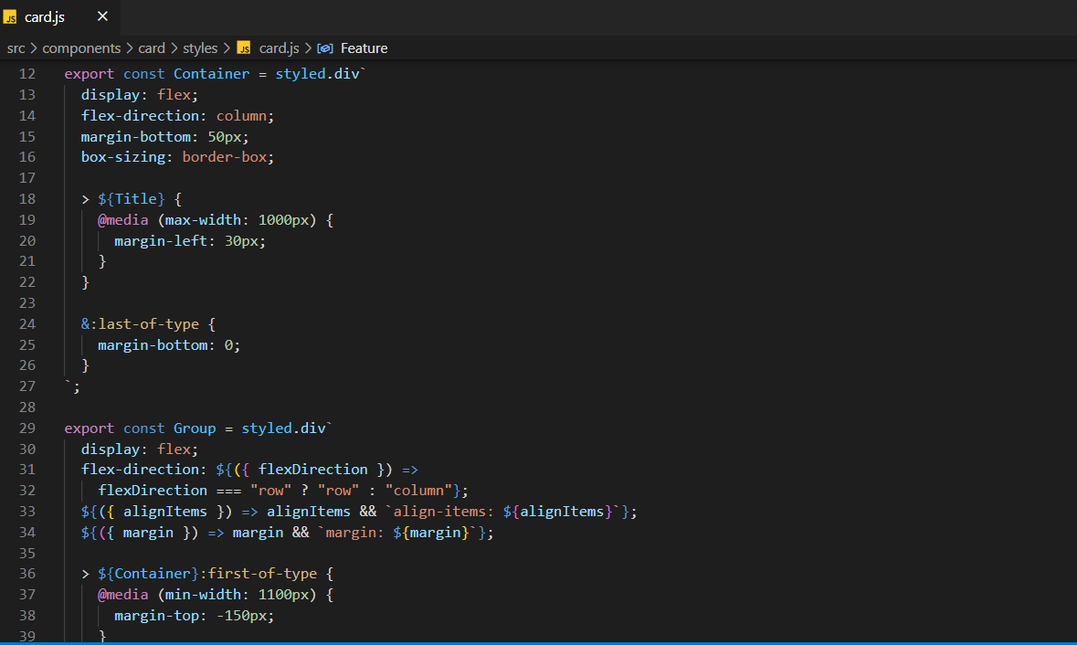Click the word flex on line 30
The width and height of the screenshot is (1077, 645).
(174, 449)
